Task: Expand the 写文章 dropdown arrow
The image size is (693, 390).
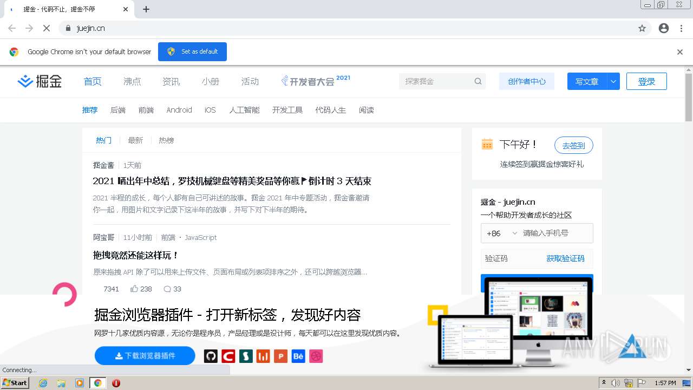Action: pyautogui.click(x=613, y=81)
